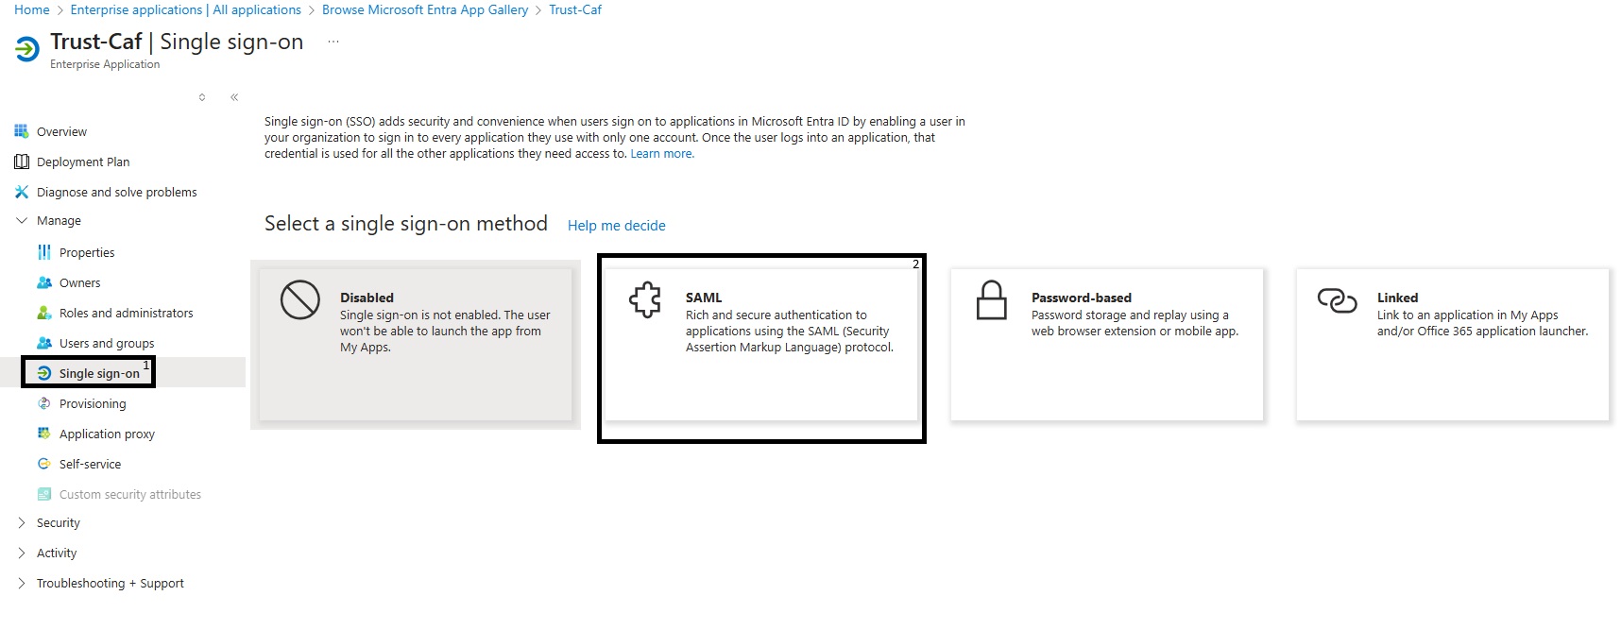
Task: Expand the Activity section
Action: [x=22, y=553]
